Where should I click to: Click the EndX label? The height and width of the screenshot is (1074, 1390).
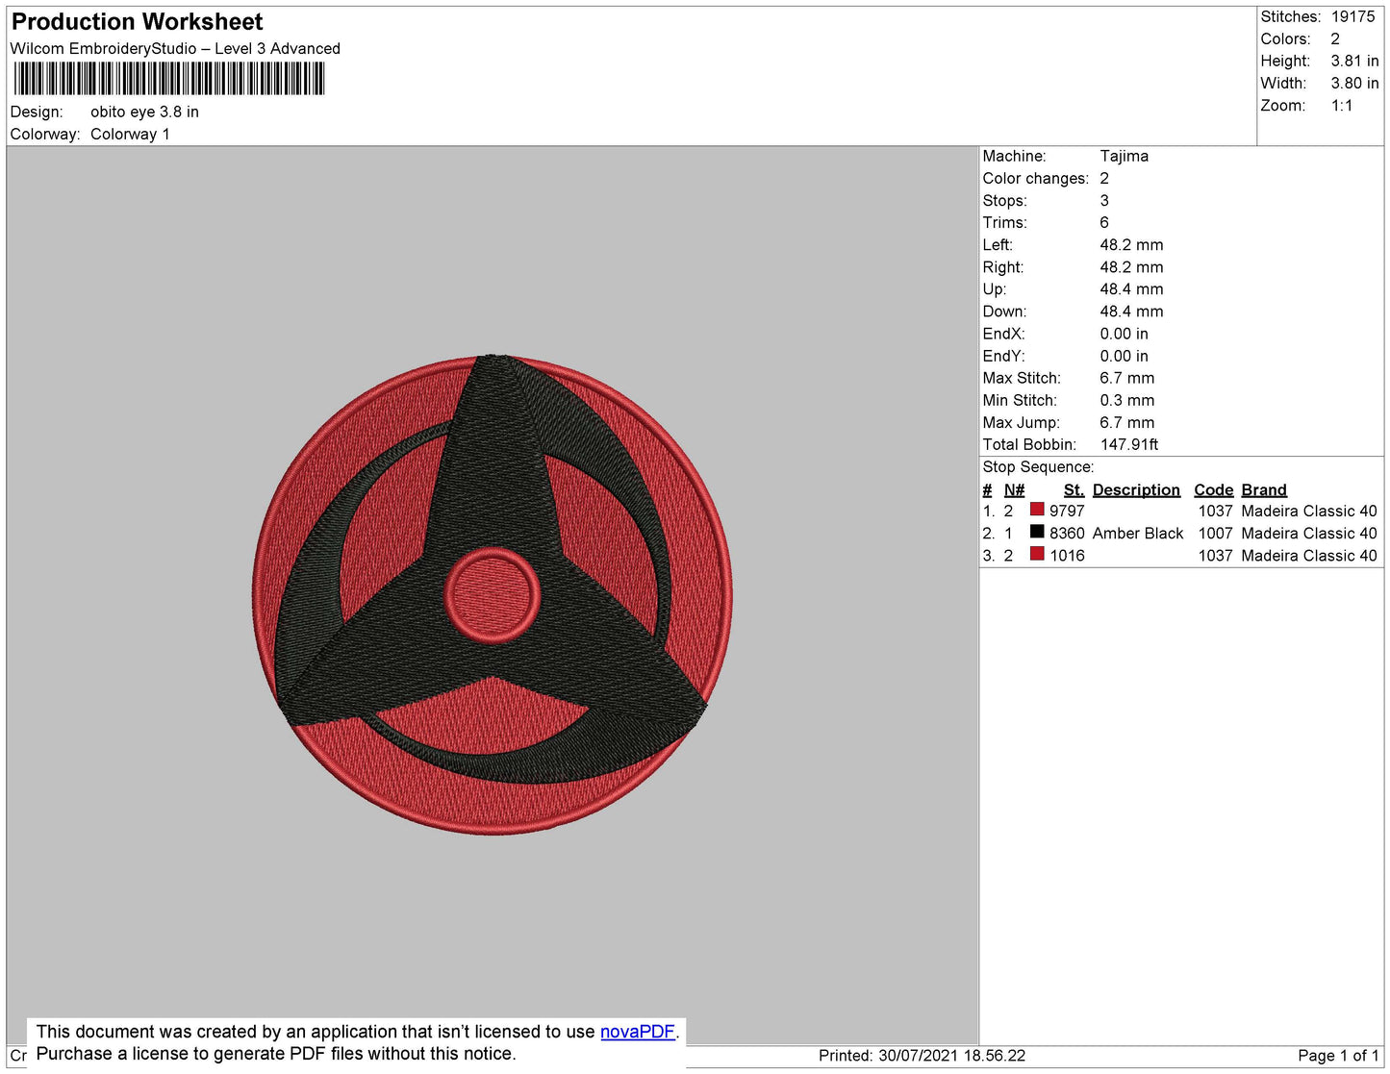1003,335
